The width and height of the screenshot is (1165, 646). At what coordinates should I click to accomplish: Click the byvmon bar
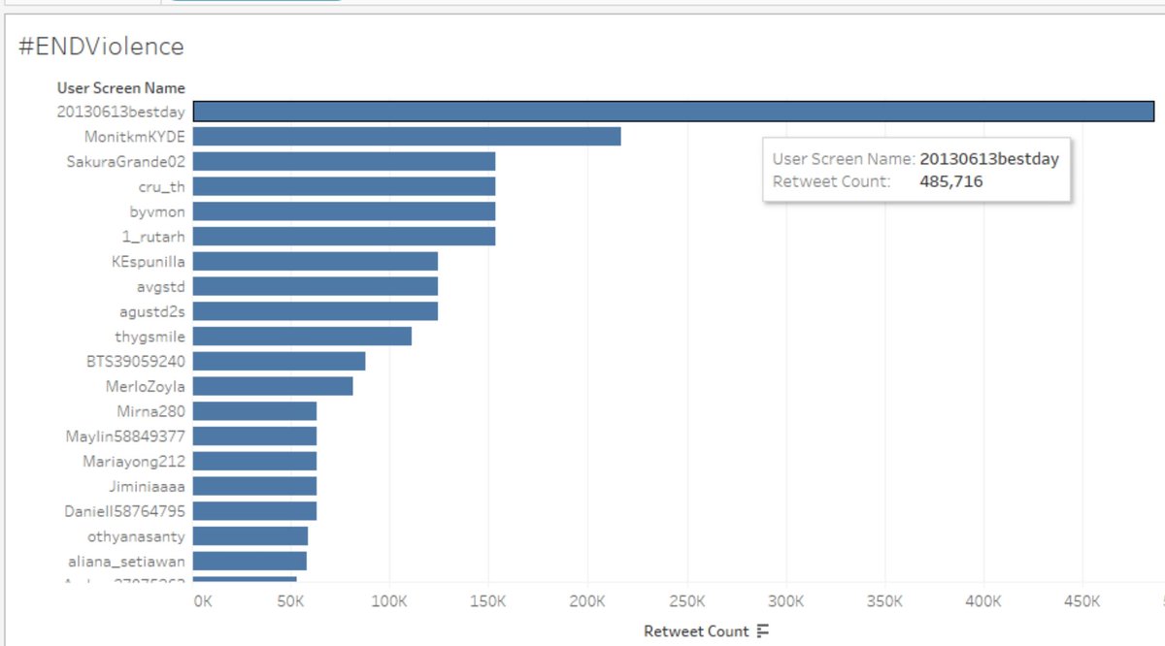[345, 211]
